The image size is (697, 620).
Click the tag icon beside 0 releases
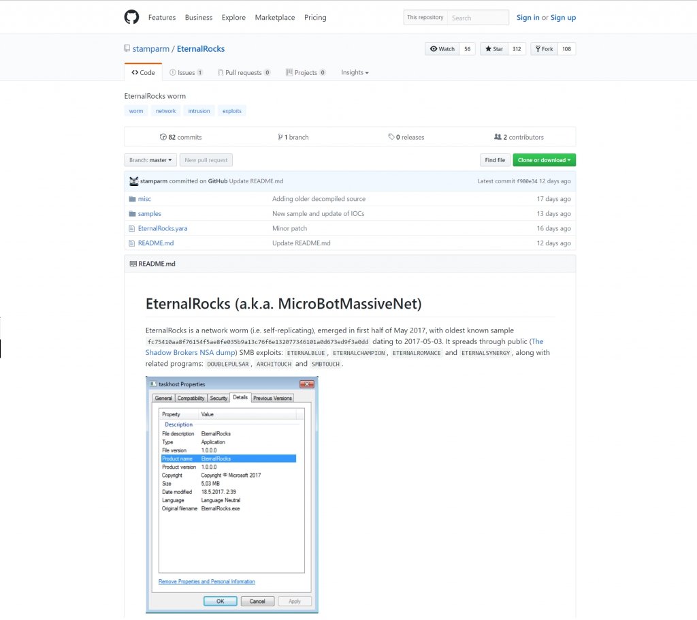pos(391,137)
